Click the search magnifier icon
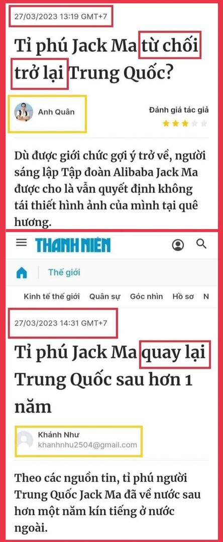The width and height of the screenshot is (223, 542). pyautogui.click(x=201, y=244)
